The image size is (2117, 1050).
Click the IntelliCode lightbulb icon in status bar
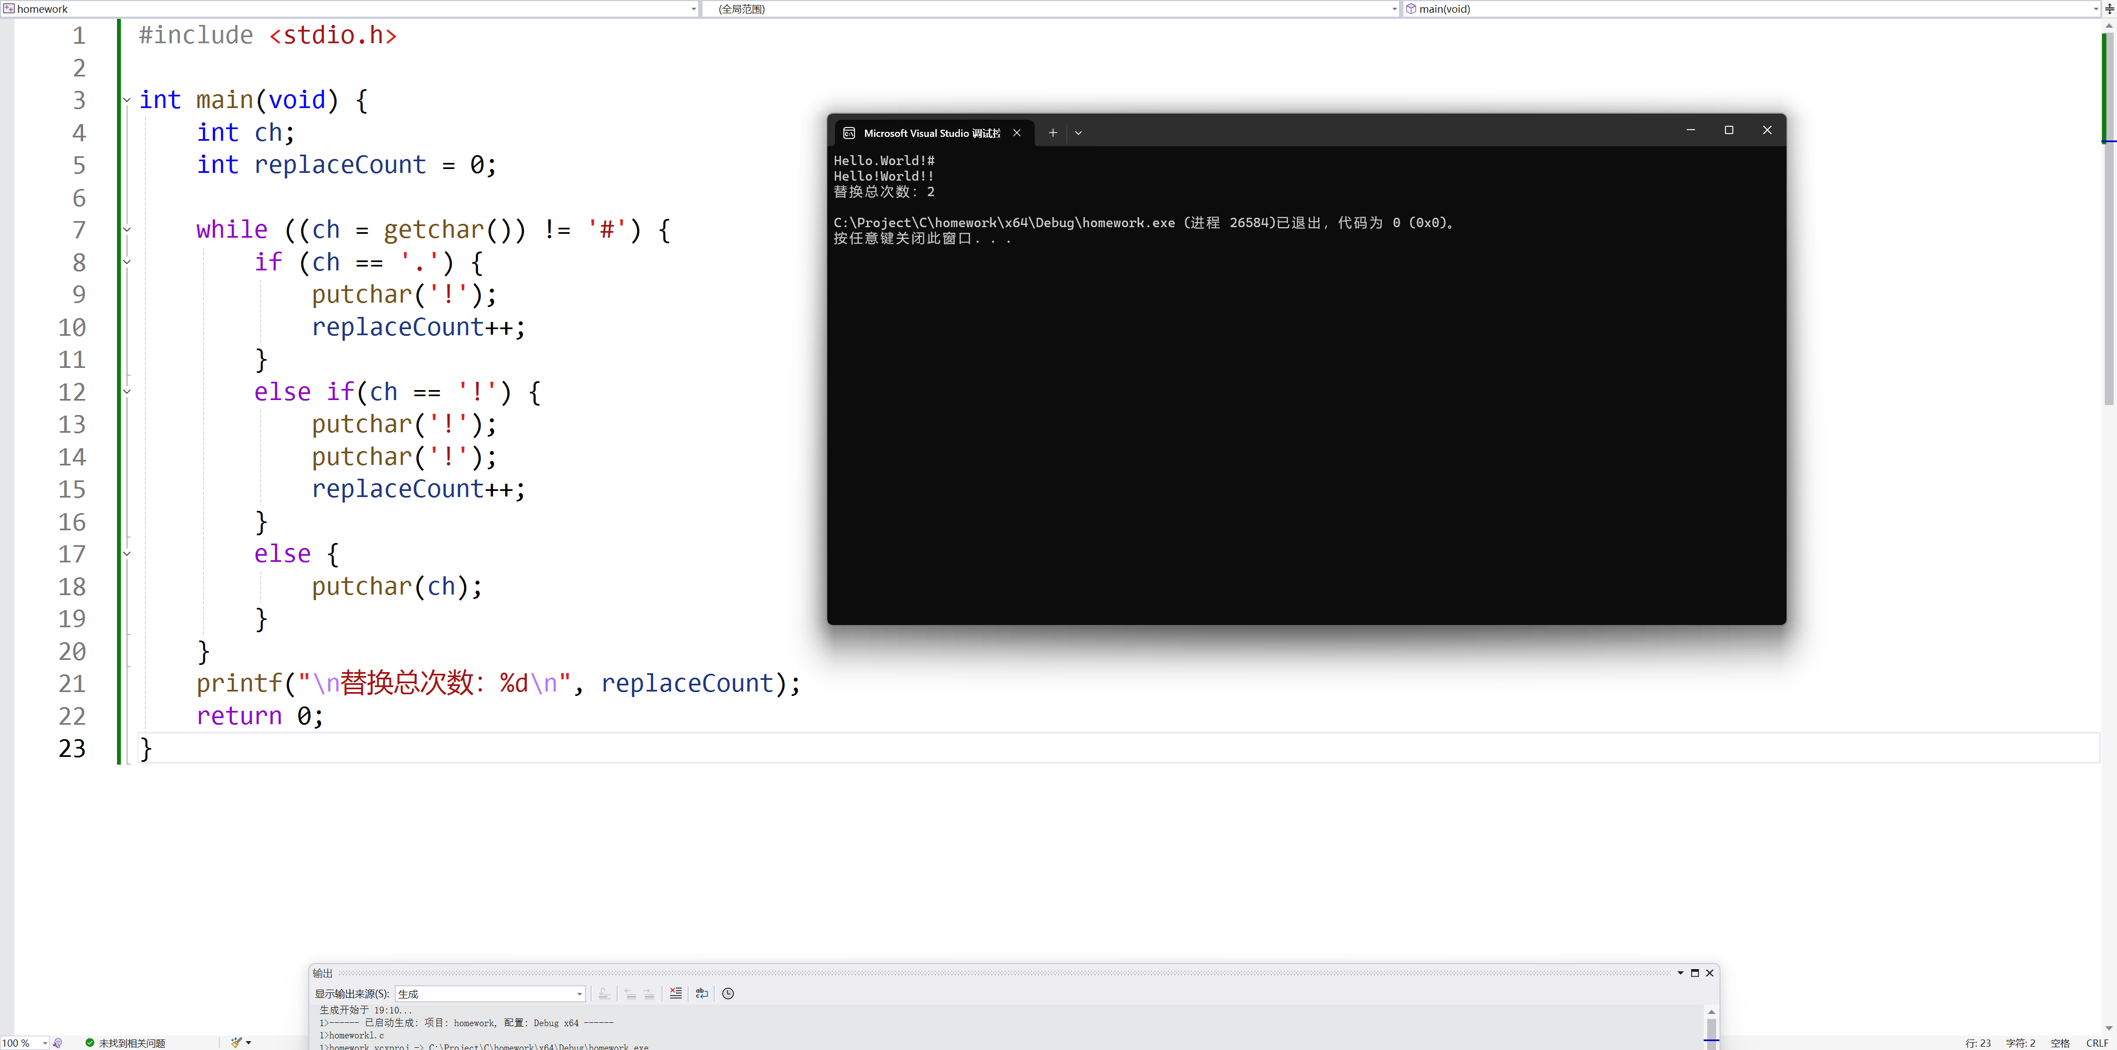click(x=58, y=1043)
